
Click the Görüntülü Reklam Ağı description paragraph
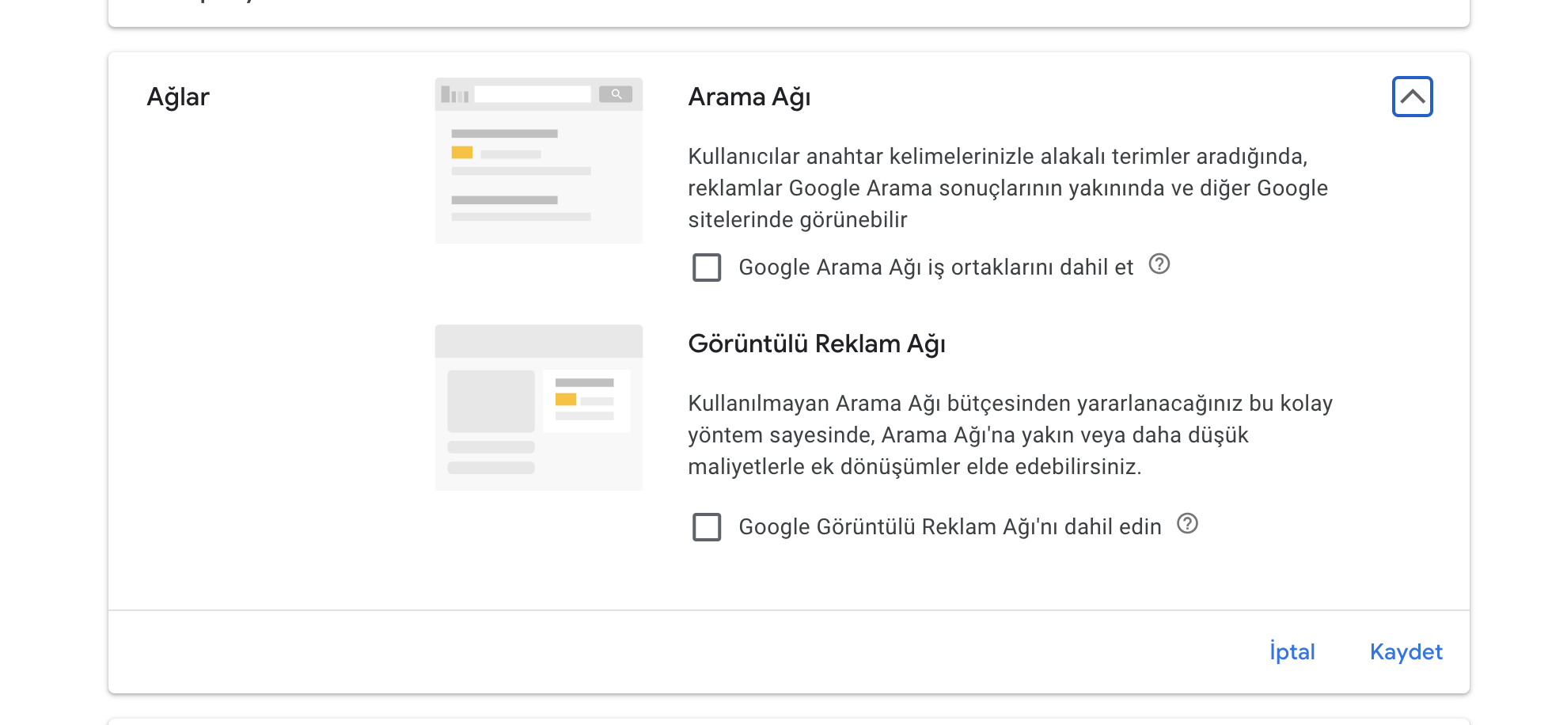point(1010,435)
